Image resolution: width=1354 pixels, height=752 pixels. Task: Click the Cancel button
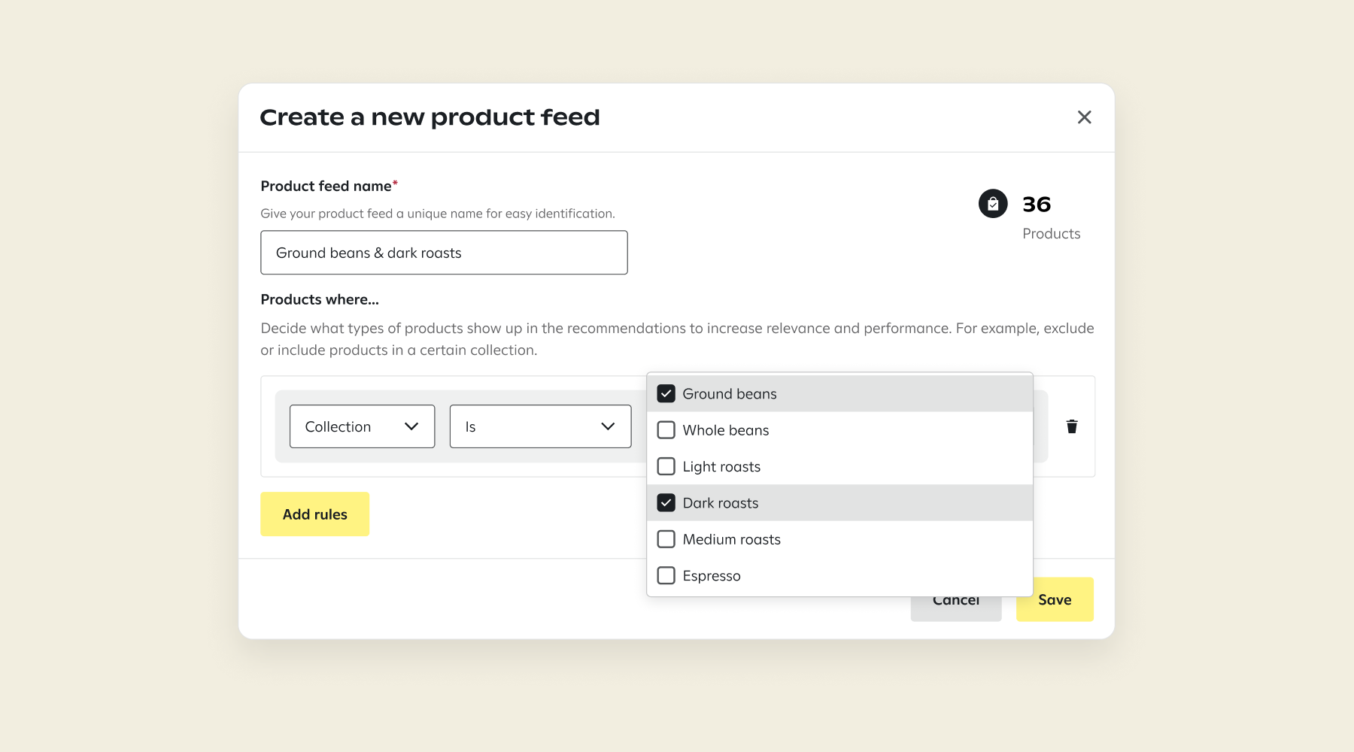point(955,608)
